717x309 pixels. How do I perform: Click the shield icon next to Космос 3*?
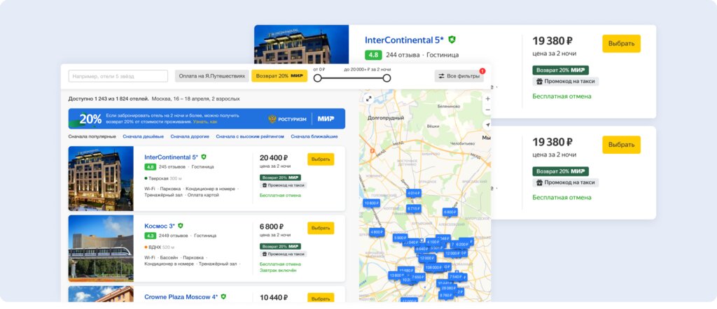click(x=181, y=226)
